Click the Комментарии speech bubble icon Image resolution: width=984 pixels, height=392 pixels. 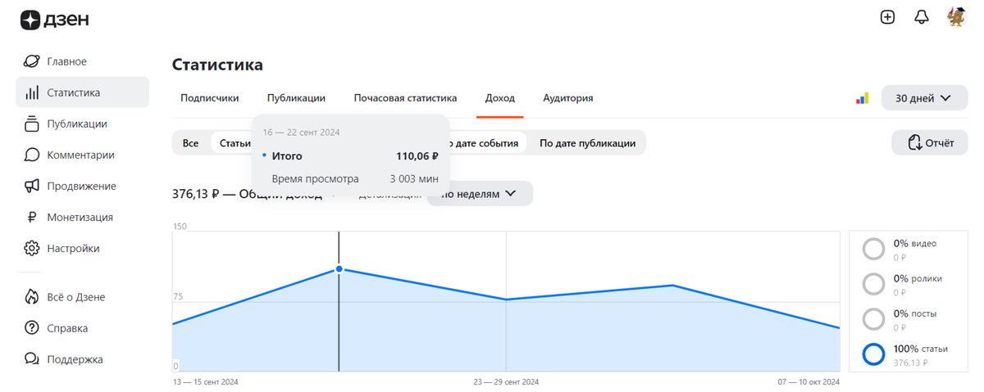tap(32, 155)
